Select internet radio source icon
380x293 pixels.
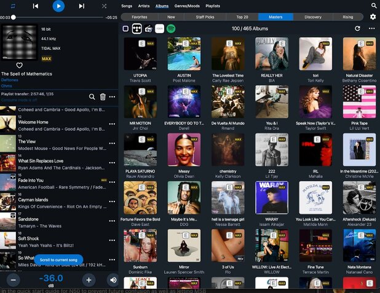(x=148, y=29)
